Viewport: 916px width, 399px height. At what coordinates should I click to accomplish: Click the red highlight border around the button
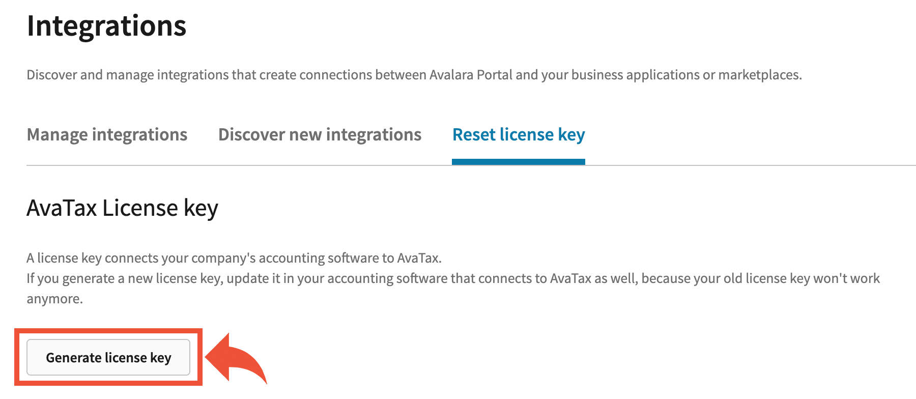point(108,331)
